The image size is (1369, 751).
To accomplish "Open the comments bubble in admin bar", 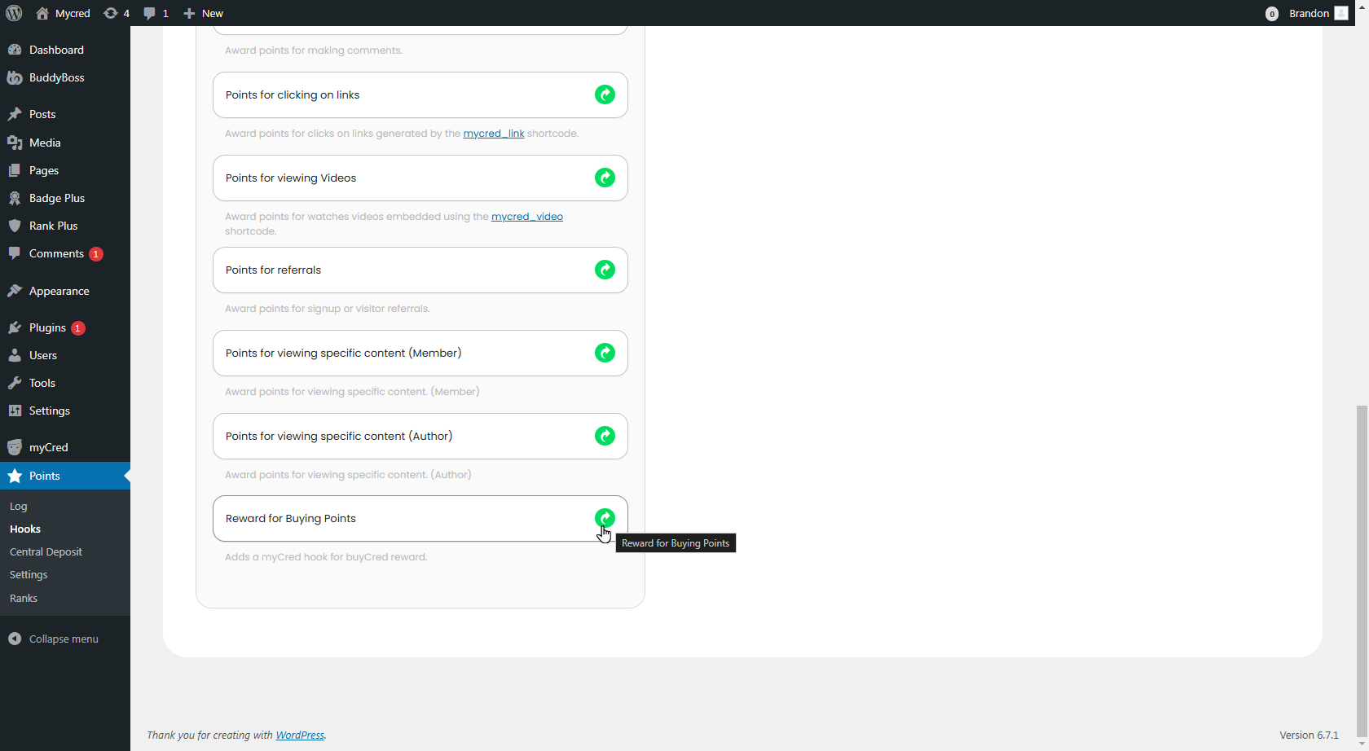I will coord(156,13).
